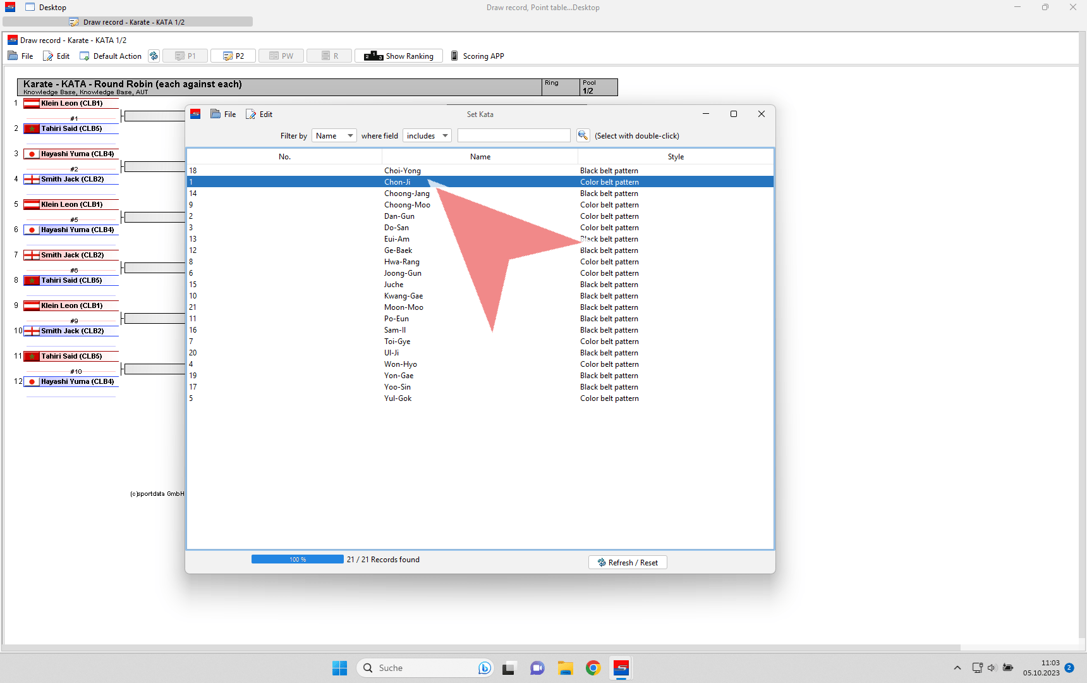Viewport: 1087px width, 683px height.
Task: Click the search magnifier icon beside filter field
Action: (x=583, y=135)
